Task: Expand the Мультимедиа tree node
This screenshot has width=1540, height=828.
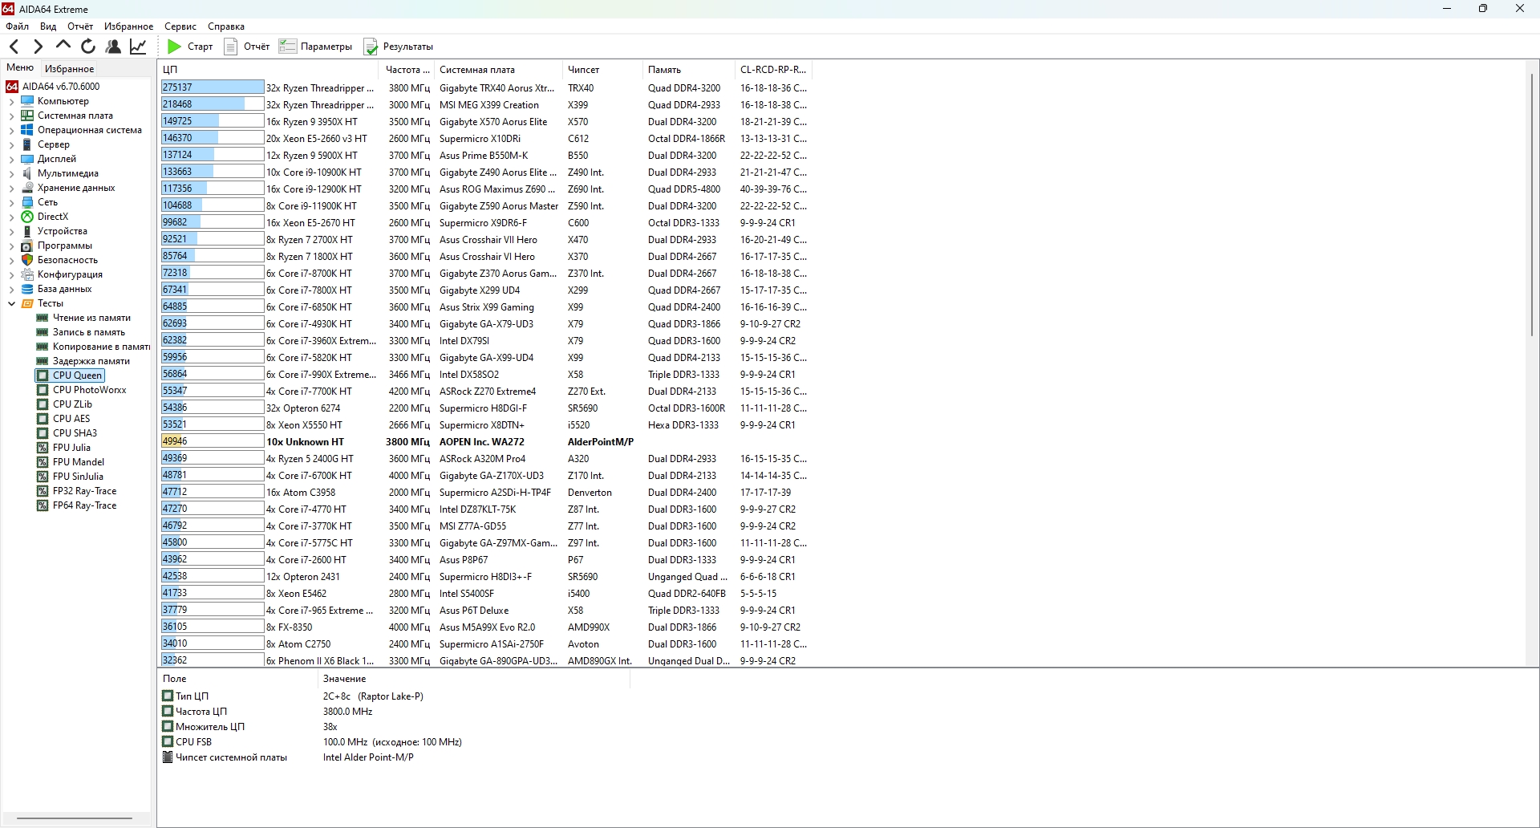Action: [11, 173]
